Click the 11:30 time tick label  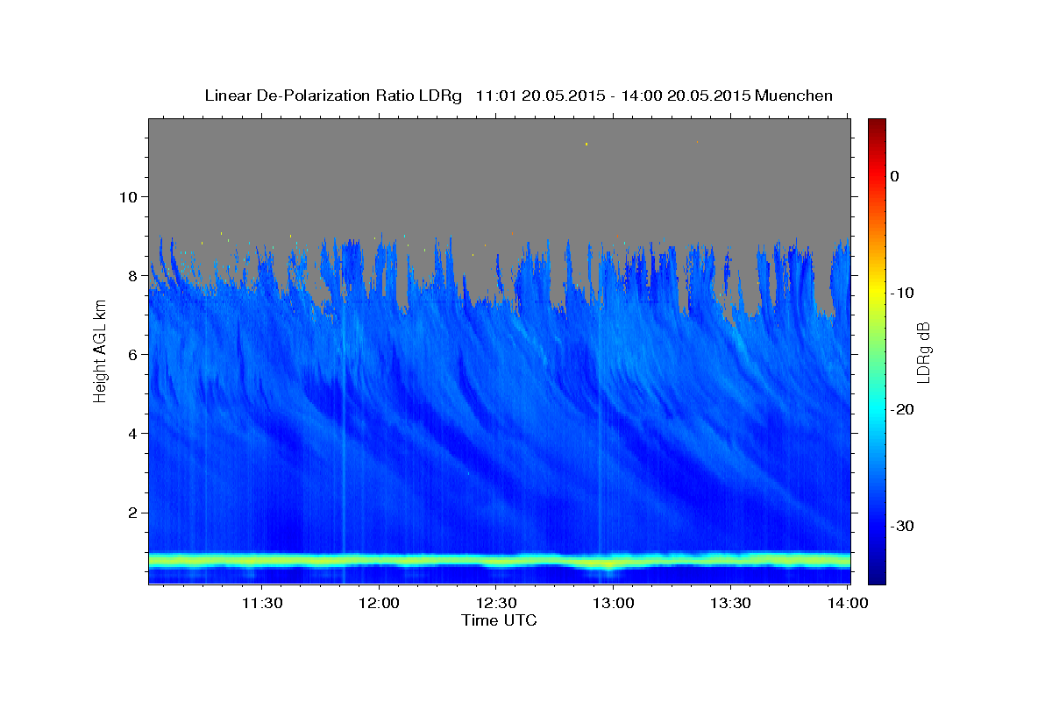262,603
